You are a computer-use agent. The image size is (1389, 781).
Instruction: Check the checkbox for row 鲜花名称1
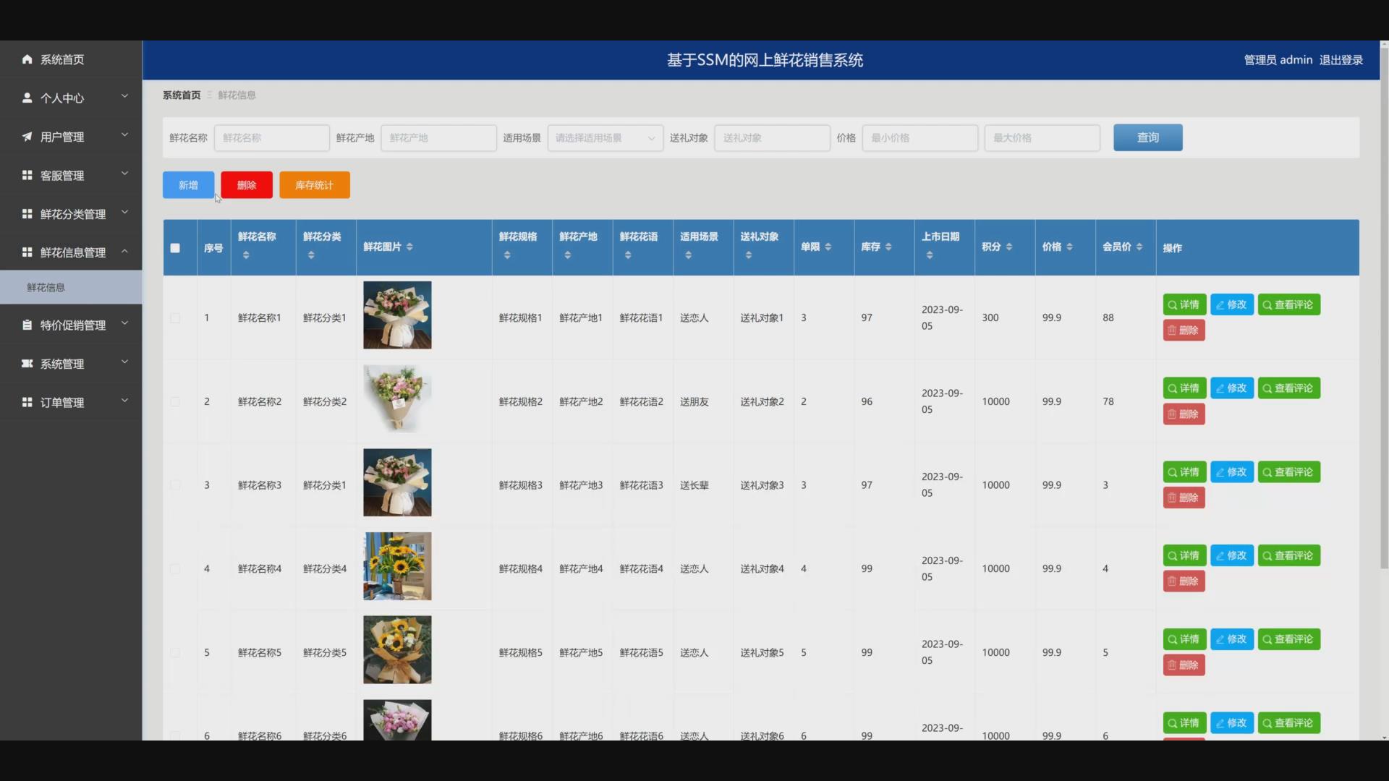tap(175, 318)
